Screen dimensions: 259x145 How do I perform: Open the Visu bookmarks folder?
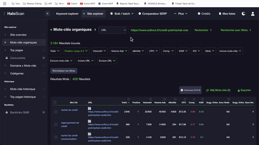[16, 4]
